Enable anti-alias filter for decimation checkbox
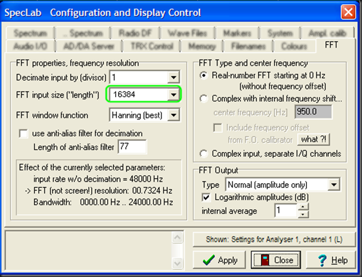The width and height of the screenshot is (362, 277). click(23, 133)
